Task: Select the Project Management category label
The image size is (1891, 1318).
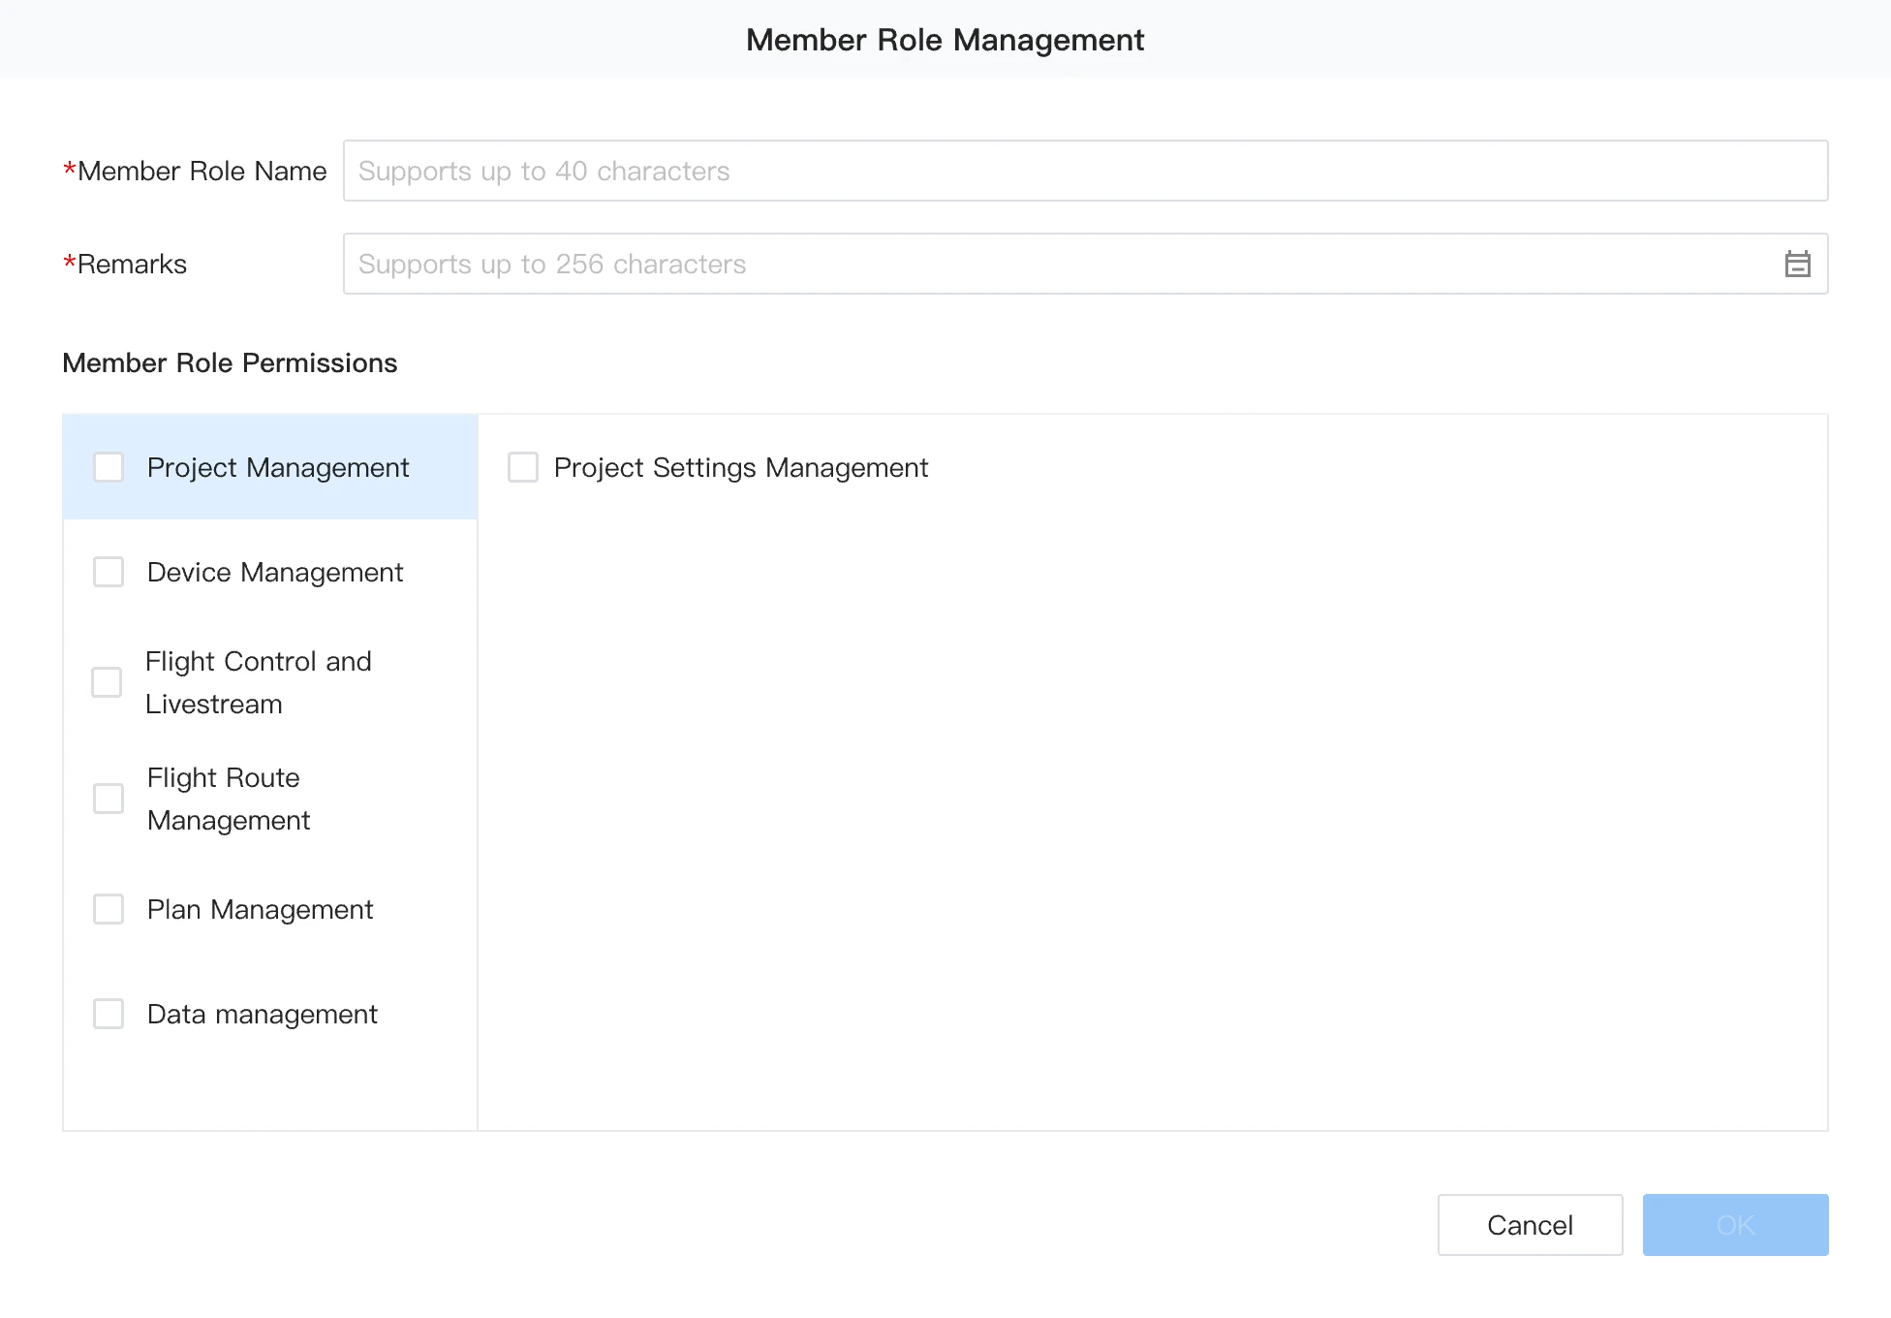Action: [278, 467]
